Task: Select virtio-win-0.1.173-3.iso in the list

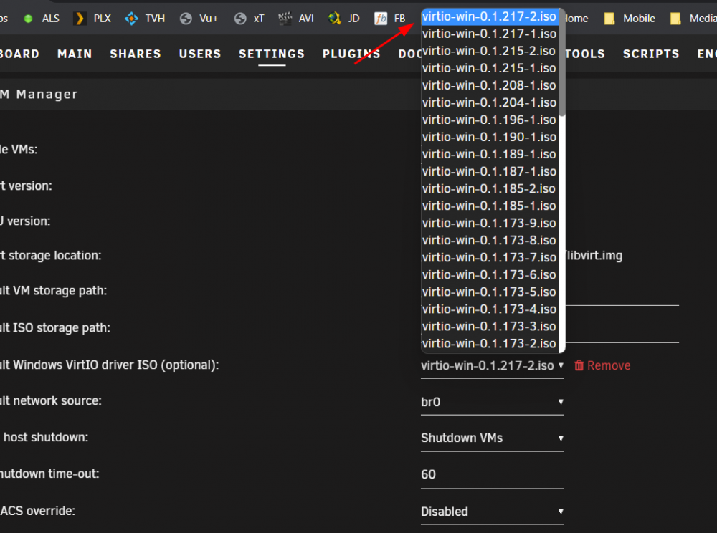Action: click(x=489, y=327)
